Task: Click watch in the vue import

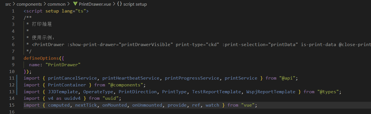Action: coord(213,105)
